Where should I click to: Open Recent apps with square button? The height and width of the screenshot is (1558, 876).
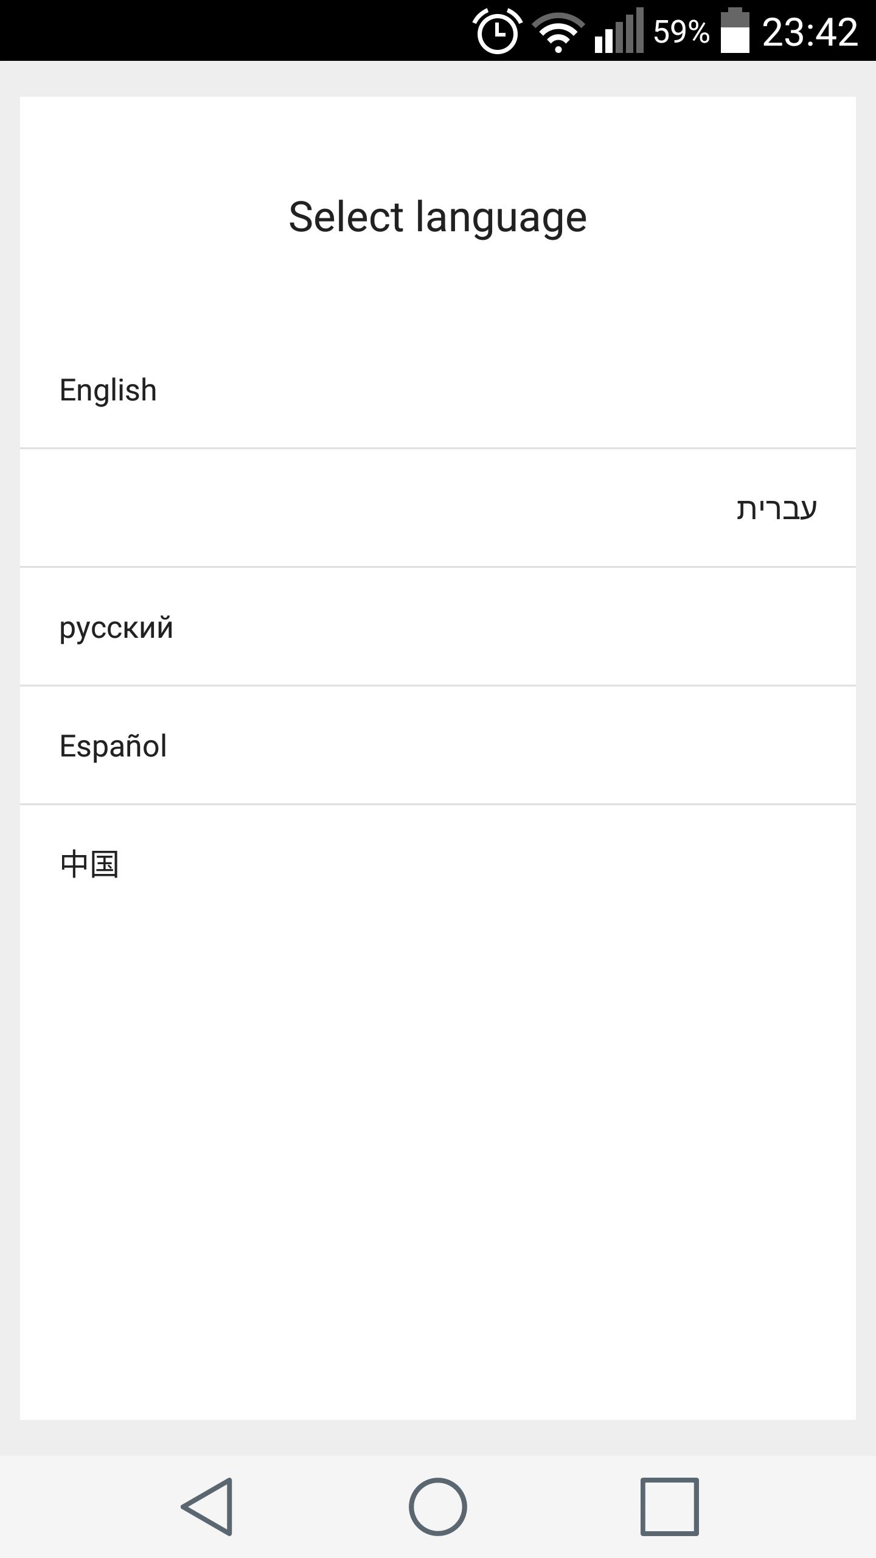(669, 1506)
